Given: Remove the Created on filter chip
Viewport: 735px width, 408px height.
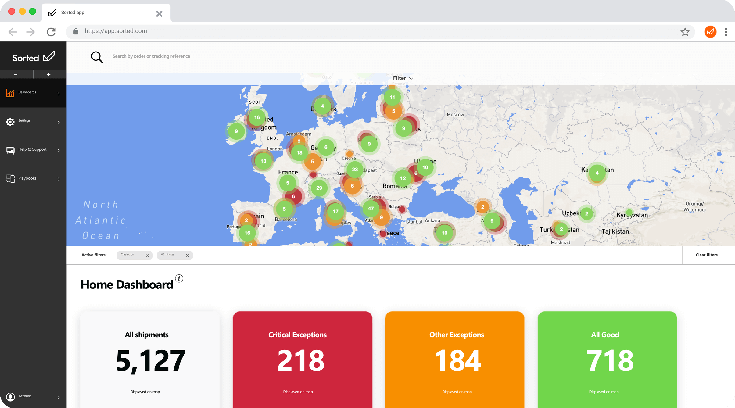Looking at the screenshot, I should [147, 256].
